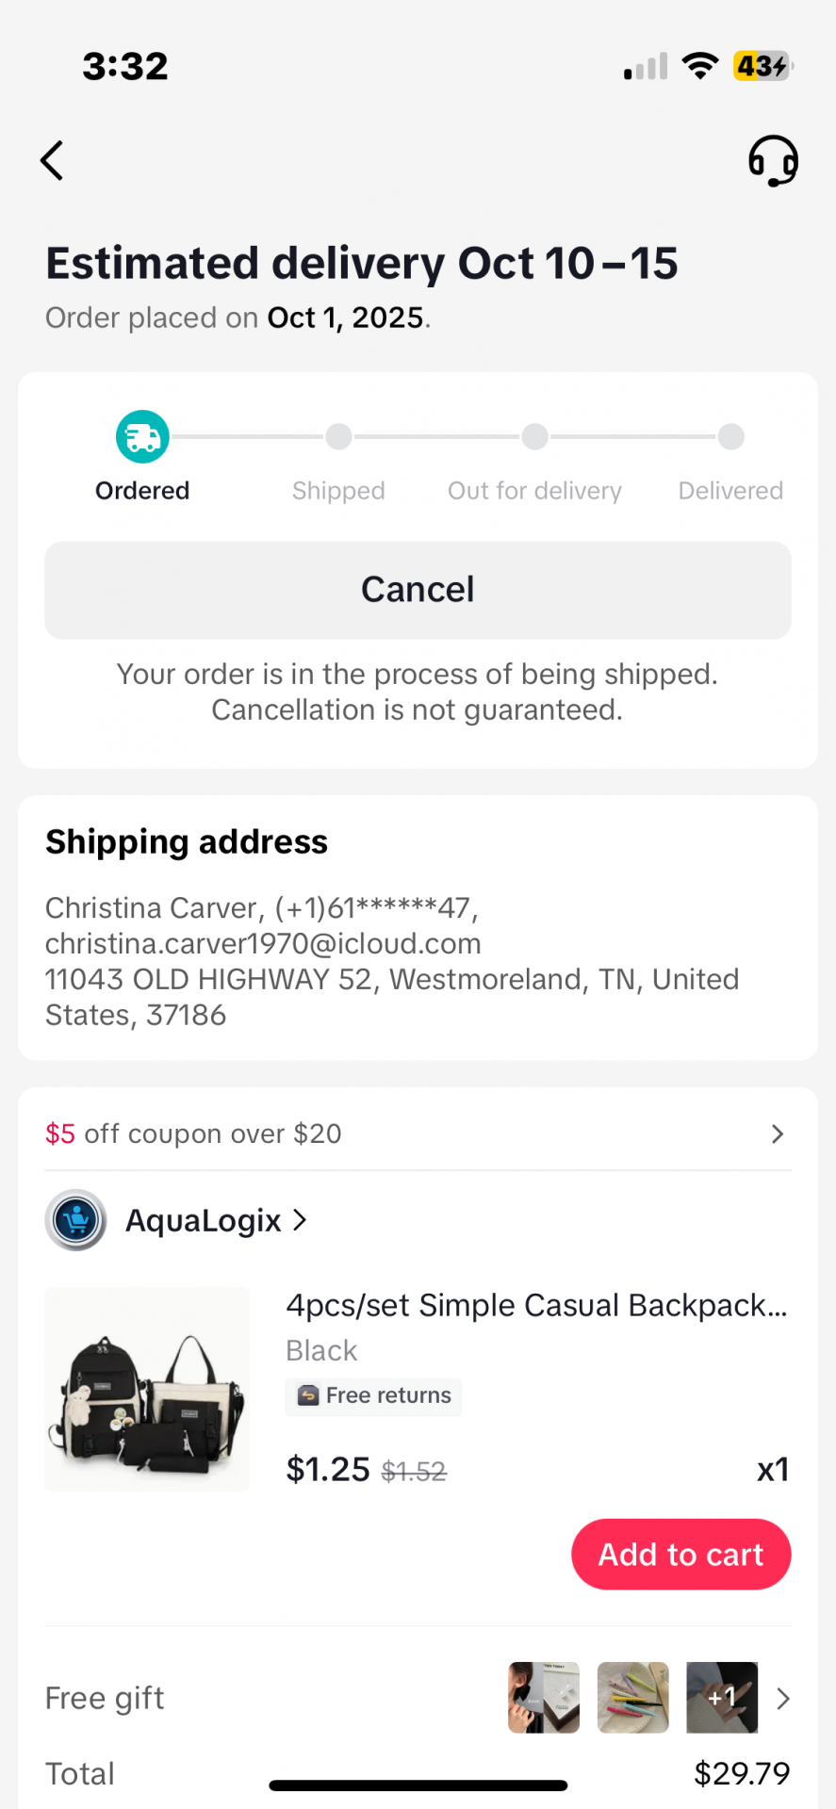Expand the $5 off coupon chevron

pyautogui.click(x=778, y=1133)
